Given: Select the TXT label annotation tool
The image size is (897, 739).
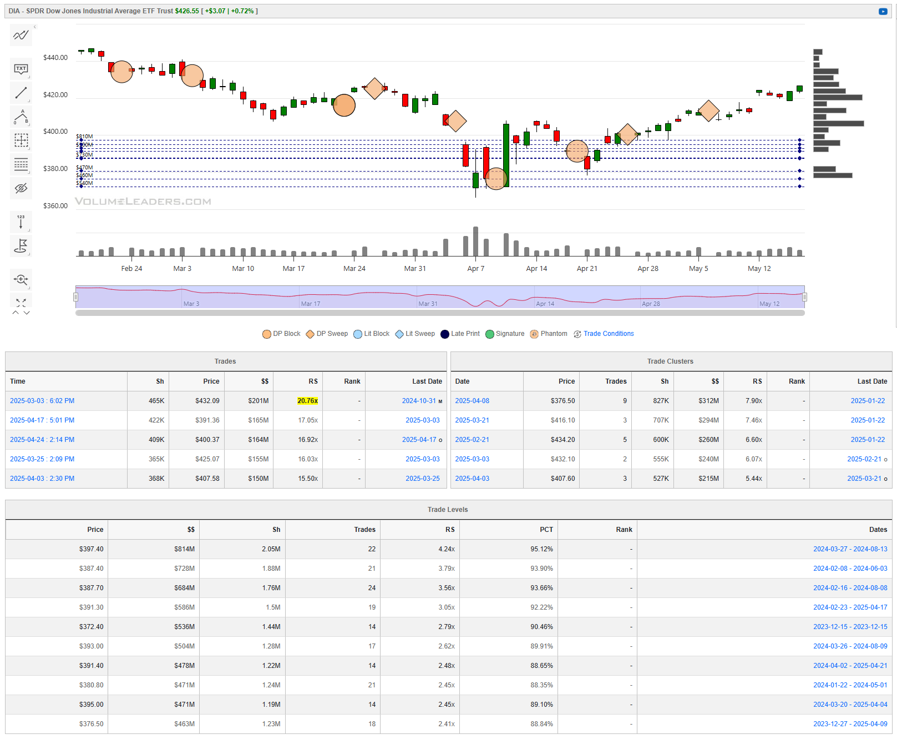Looking at the screenshot, I should pos(21,69).
